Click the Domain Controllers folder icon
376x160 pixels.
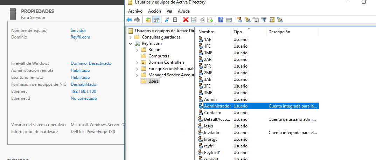144,62
